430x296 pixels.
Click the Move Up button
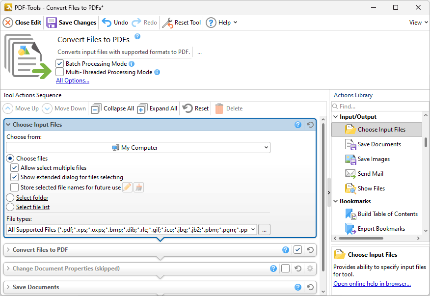click(21, 108)
